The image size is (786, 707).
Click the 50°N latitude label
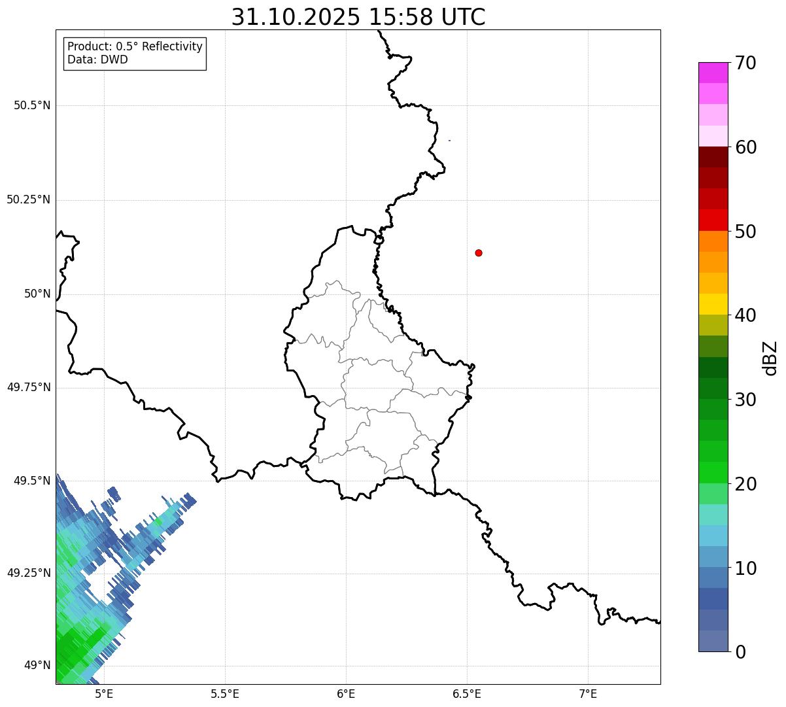(37, 294)
